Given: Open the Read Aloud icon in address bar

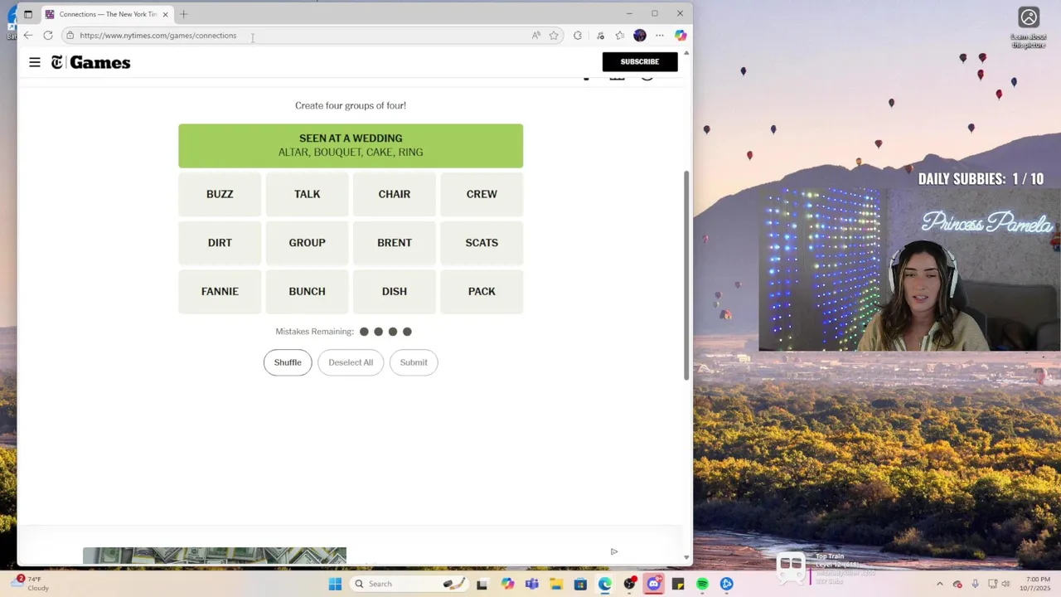Looking at the screenshot, I should (536, 36).
